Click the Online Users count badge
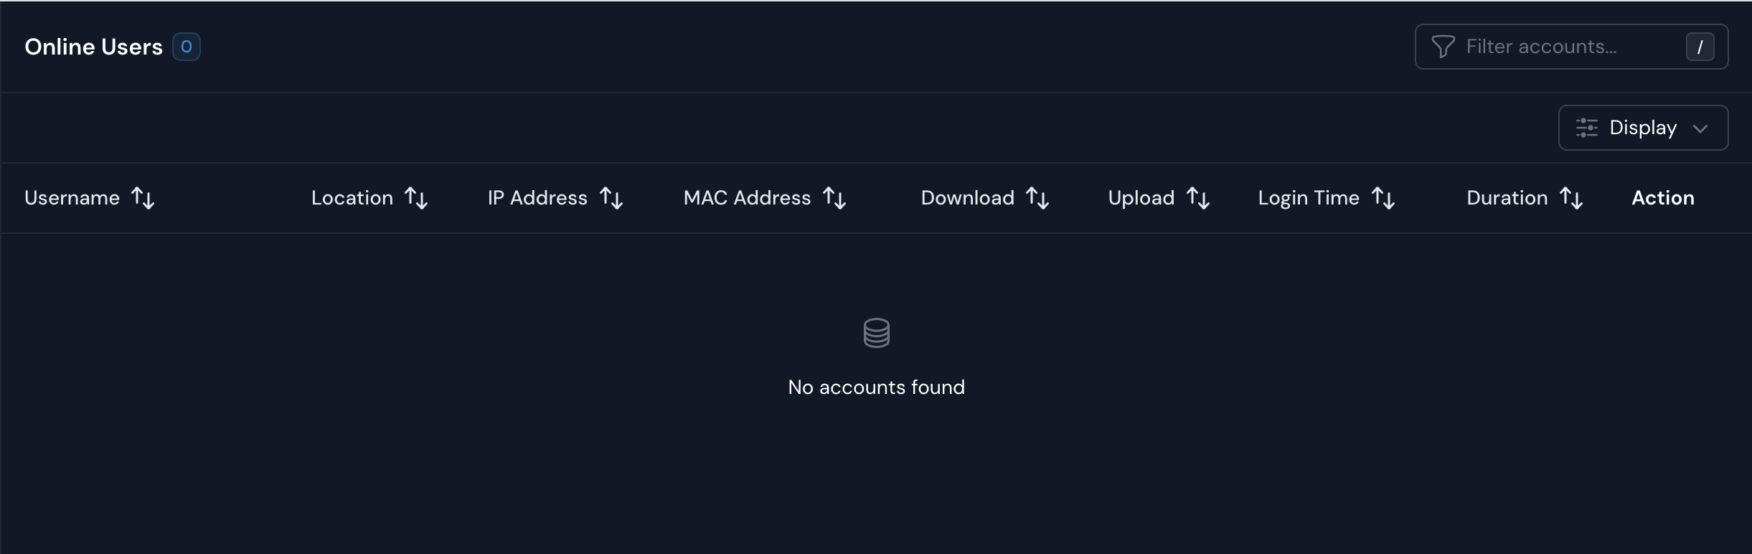This screenshot has height=554, width=1752. (187, 47)
